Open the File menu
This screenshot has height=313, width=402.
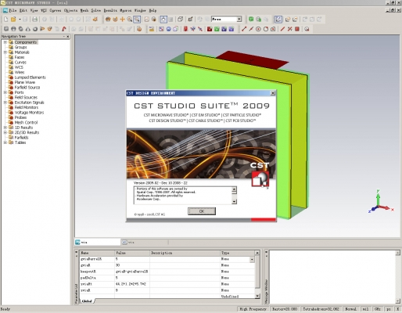13,10
